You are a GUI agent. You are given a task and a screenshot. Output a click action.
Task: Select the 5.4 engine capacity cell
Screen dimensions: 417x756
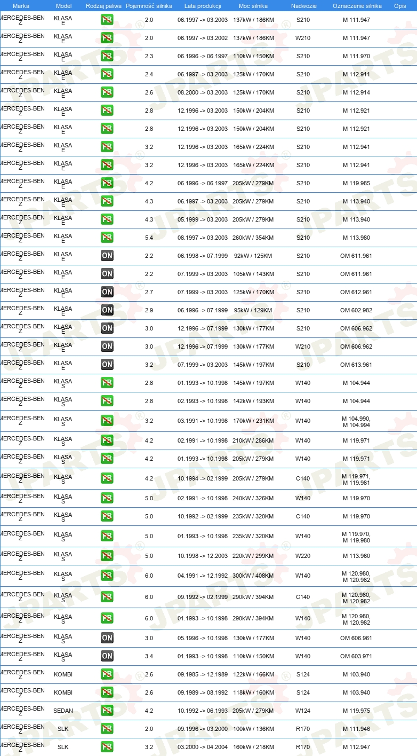[x=149, y=238]
